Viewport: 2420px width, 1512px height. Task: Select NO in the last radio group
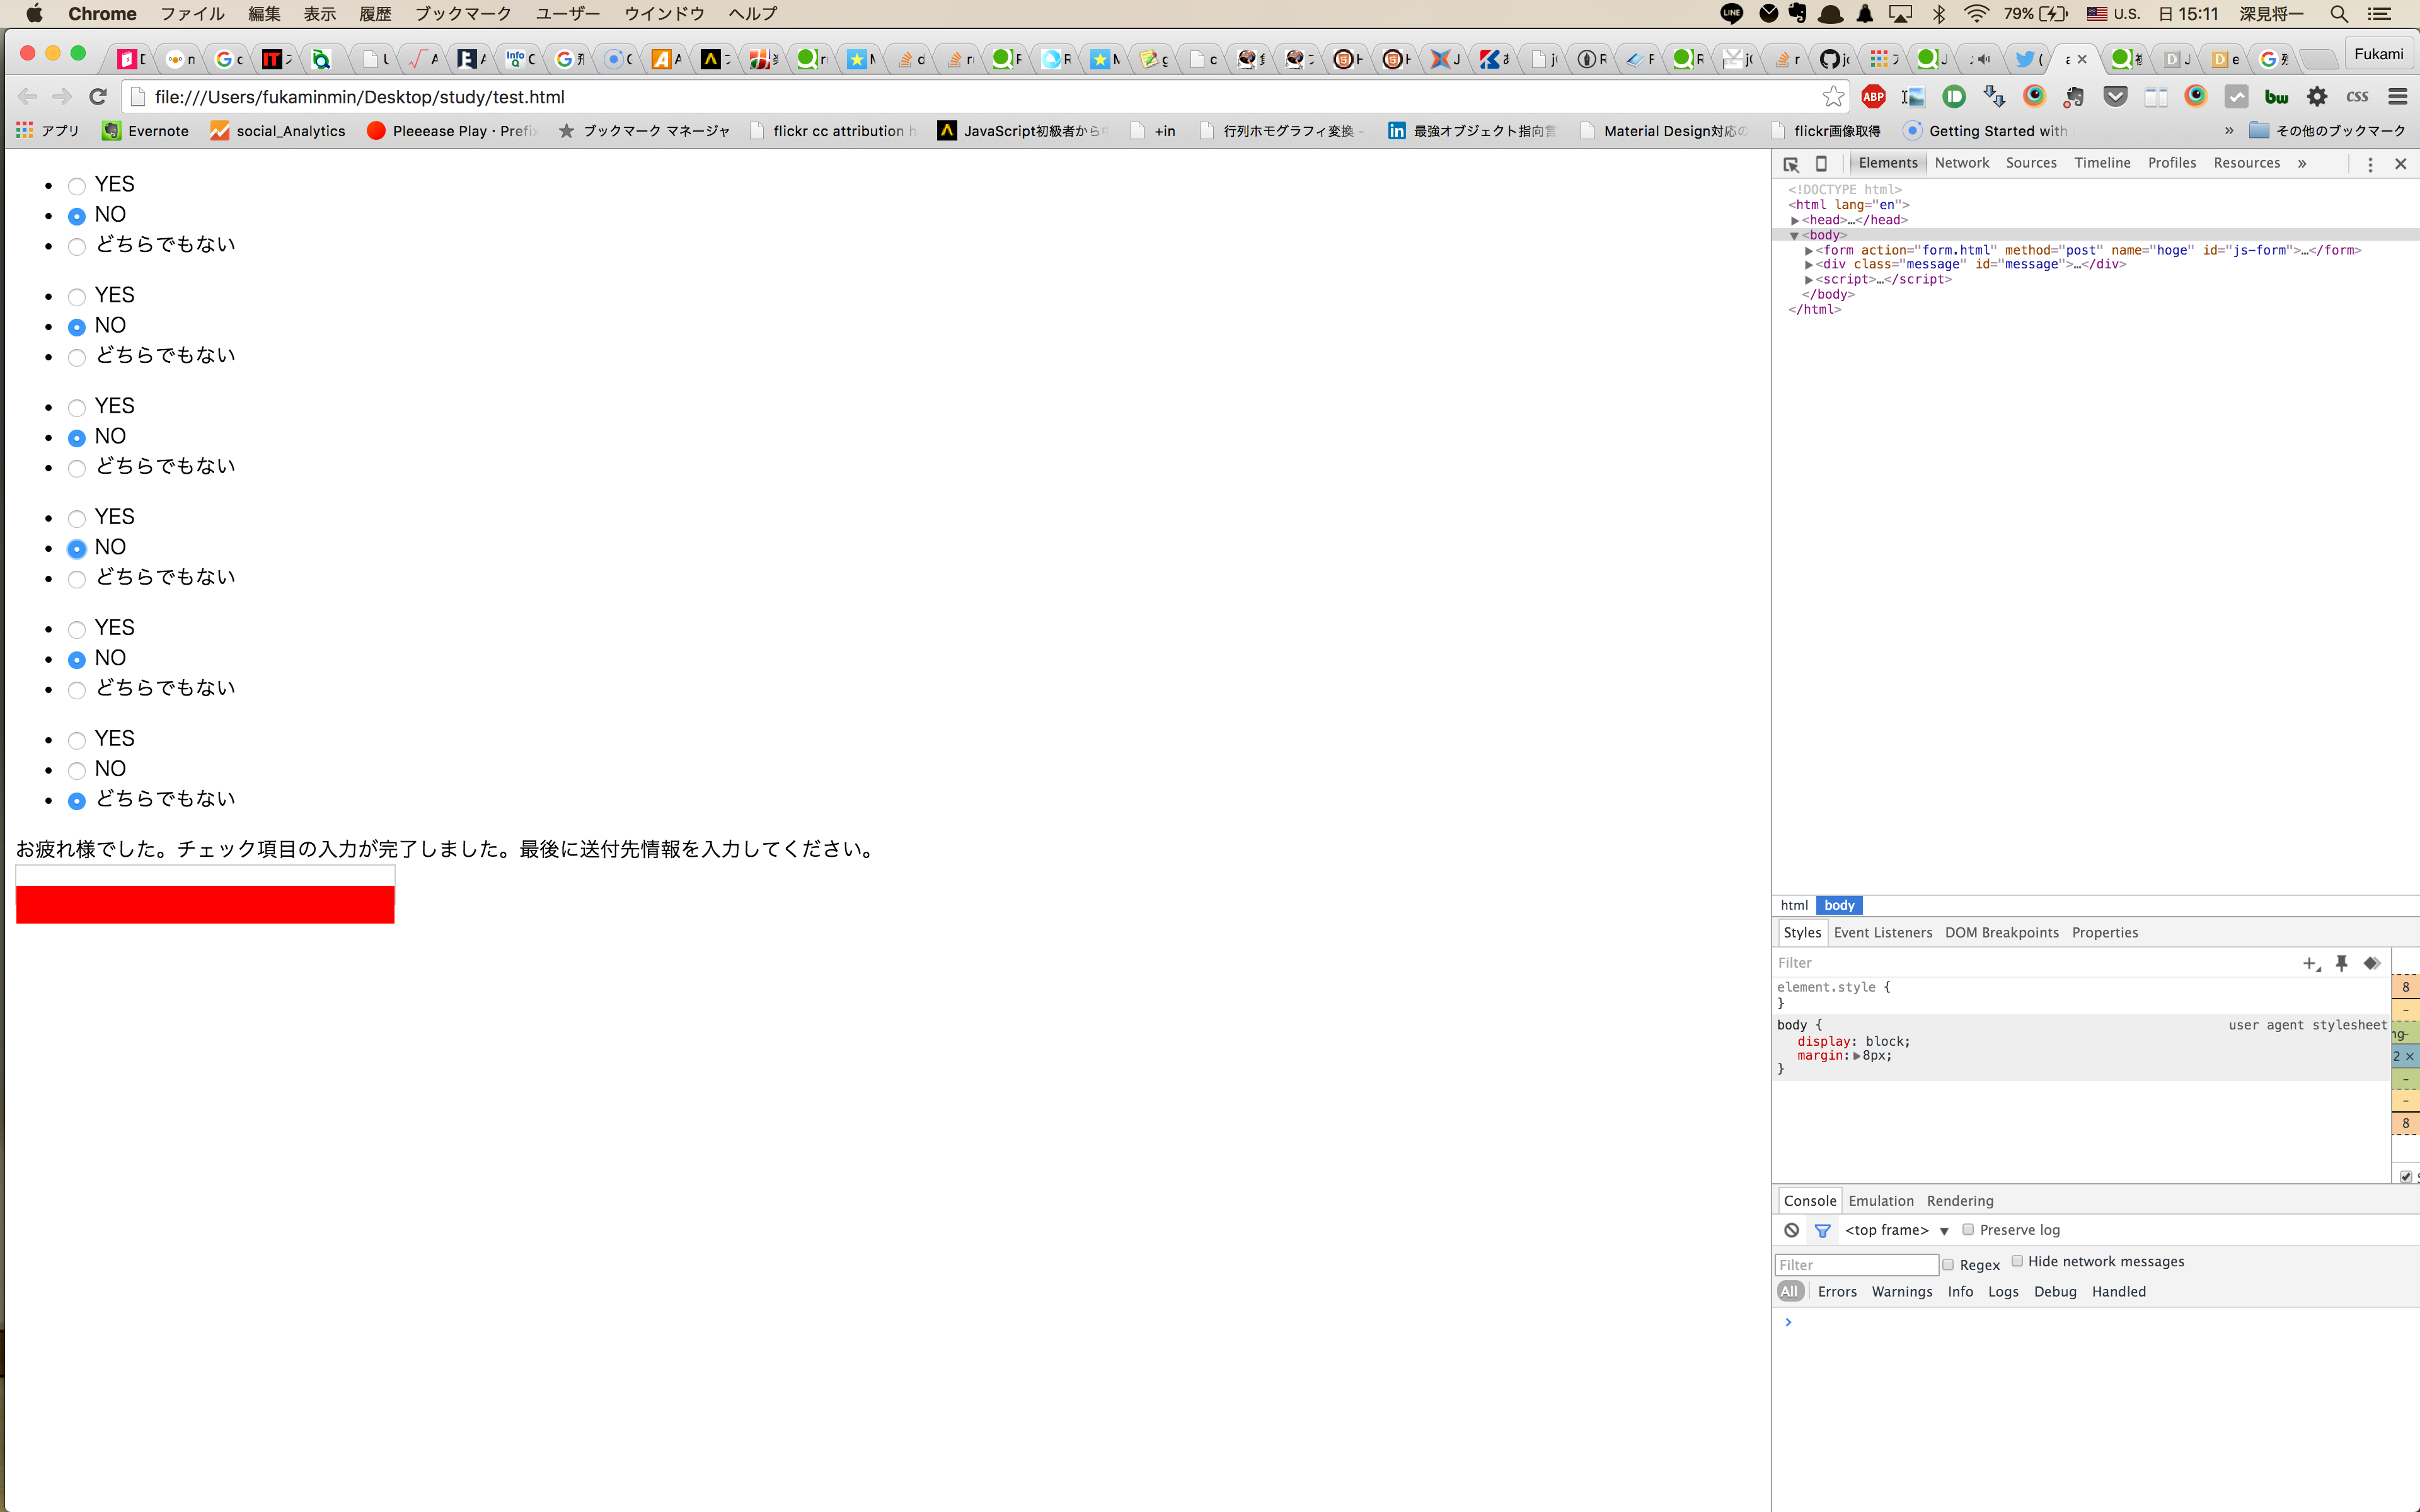click(77, 771)
